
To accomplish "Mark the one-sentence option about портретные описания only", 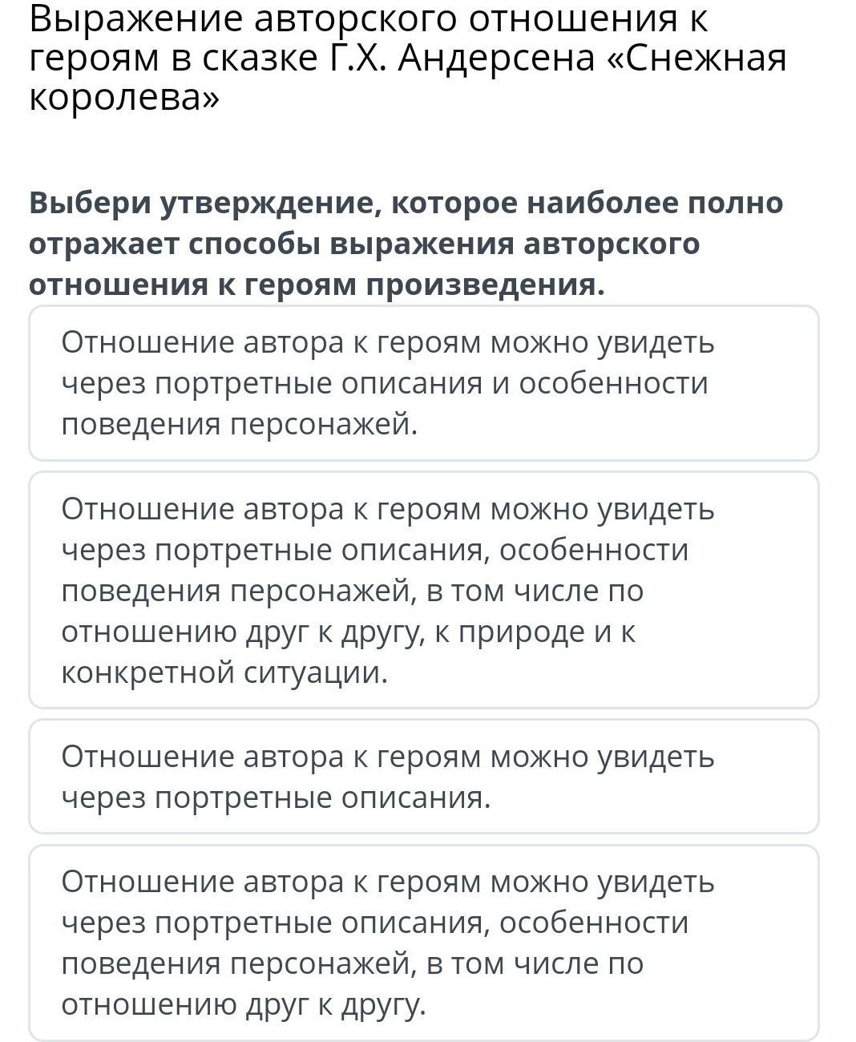I will 424,776.
